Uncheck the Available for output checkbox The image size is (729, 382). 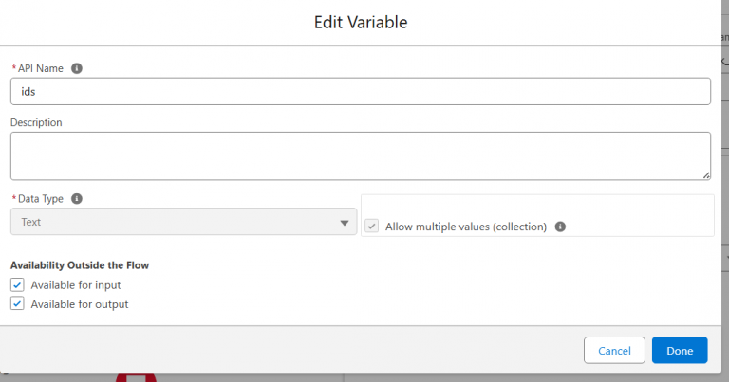17,304
